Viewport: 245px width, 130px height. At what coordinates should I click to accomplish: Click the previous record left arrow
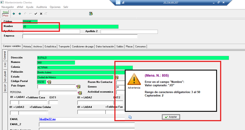coord(14,14)
